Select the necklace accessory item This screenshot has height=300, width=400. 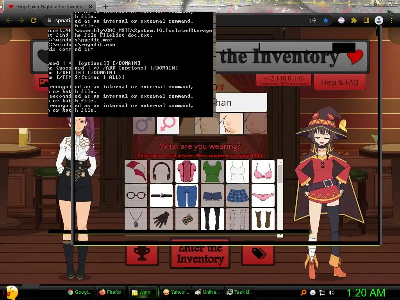[136, 219]
